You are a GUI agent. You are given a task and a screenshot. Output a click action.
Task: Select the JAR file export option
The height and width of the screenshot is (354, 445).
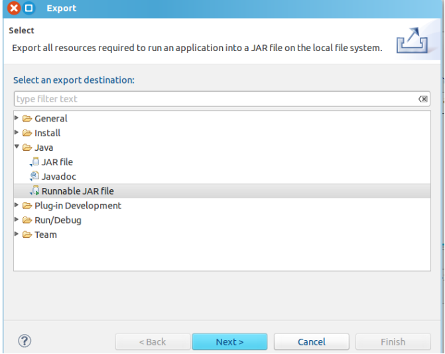pyautogui.click(x=57, y=162)
